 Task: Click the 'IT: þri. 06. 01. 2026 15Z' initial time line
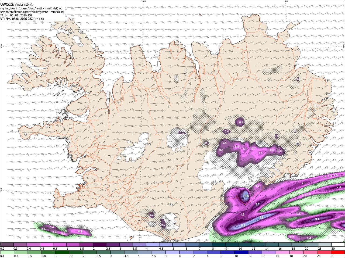tap(16, 15)
